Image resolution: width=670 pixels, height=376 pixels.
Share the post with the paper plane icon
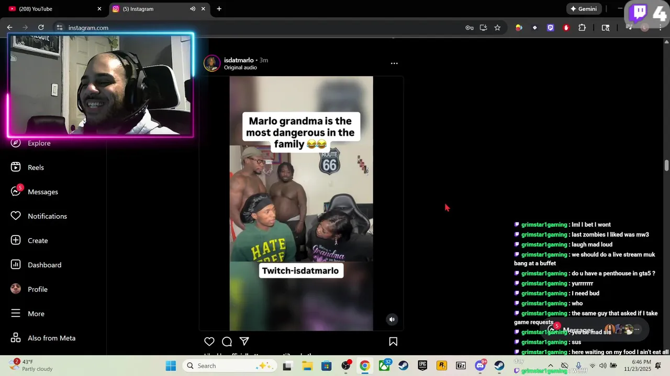[x=244, y=342]
